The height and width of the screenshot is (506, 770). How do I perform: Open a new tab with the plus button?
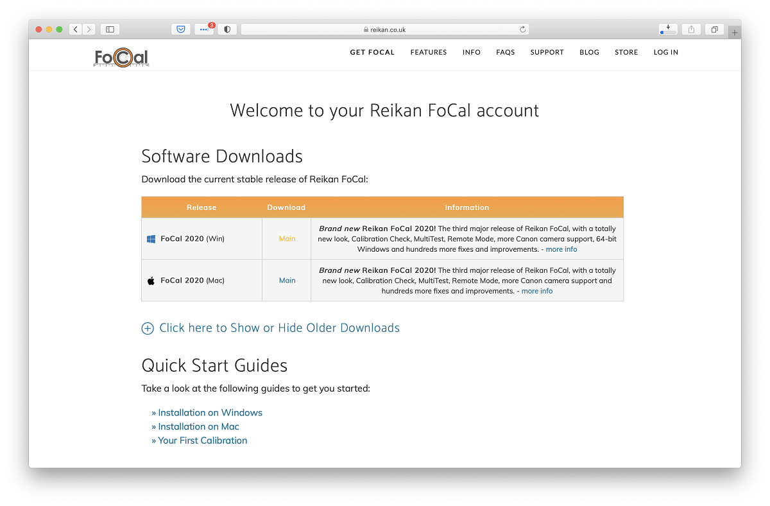pos(735,32)
